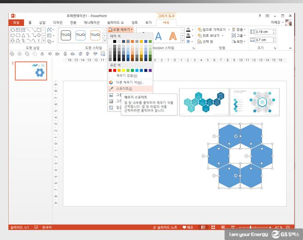303x240 pixels.
Task: Click the normal view icon in status bar
Action: pos(203,227)
